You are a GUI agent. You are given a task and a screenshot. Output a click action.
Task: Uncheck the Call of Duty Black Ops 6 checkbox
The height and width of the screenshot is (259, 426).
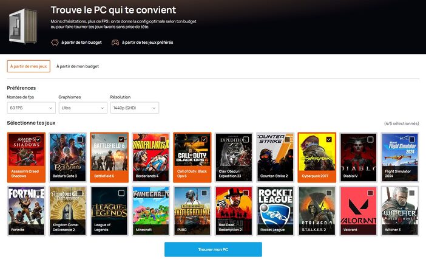[x=204, y=140]
